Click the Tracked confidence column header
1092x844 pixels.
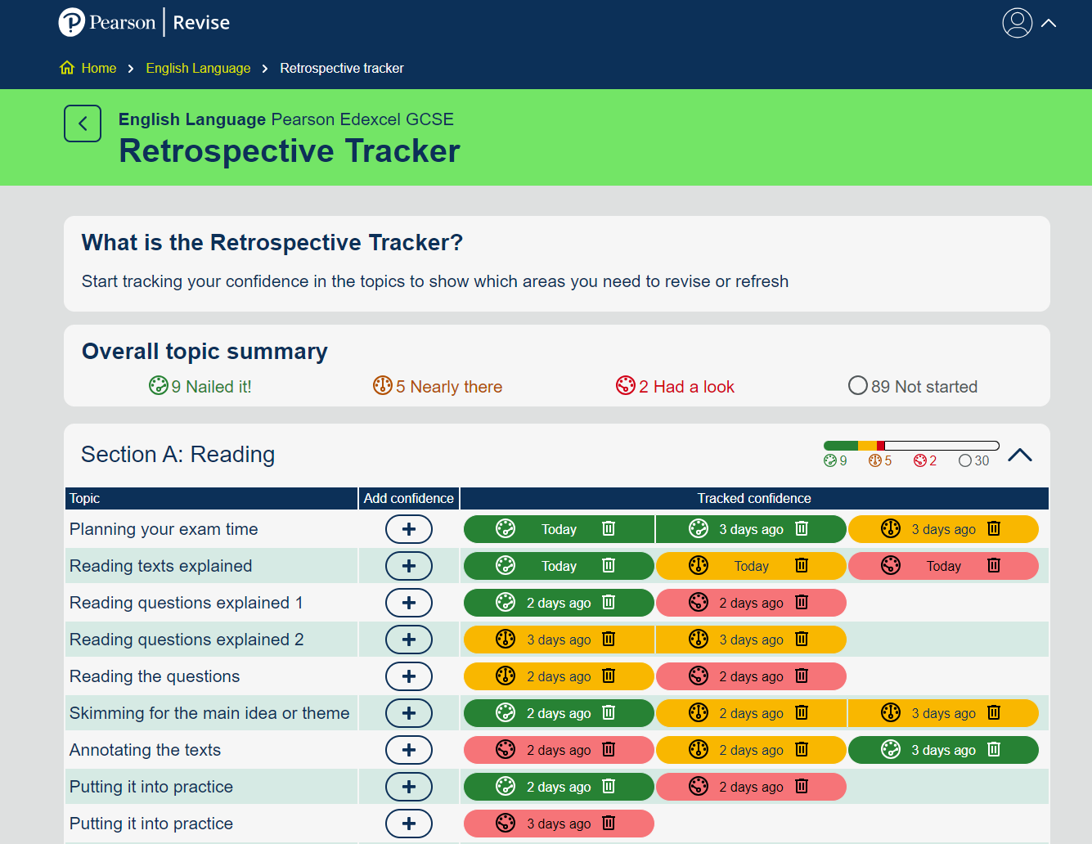tap(753, 498)
